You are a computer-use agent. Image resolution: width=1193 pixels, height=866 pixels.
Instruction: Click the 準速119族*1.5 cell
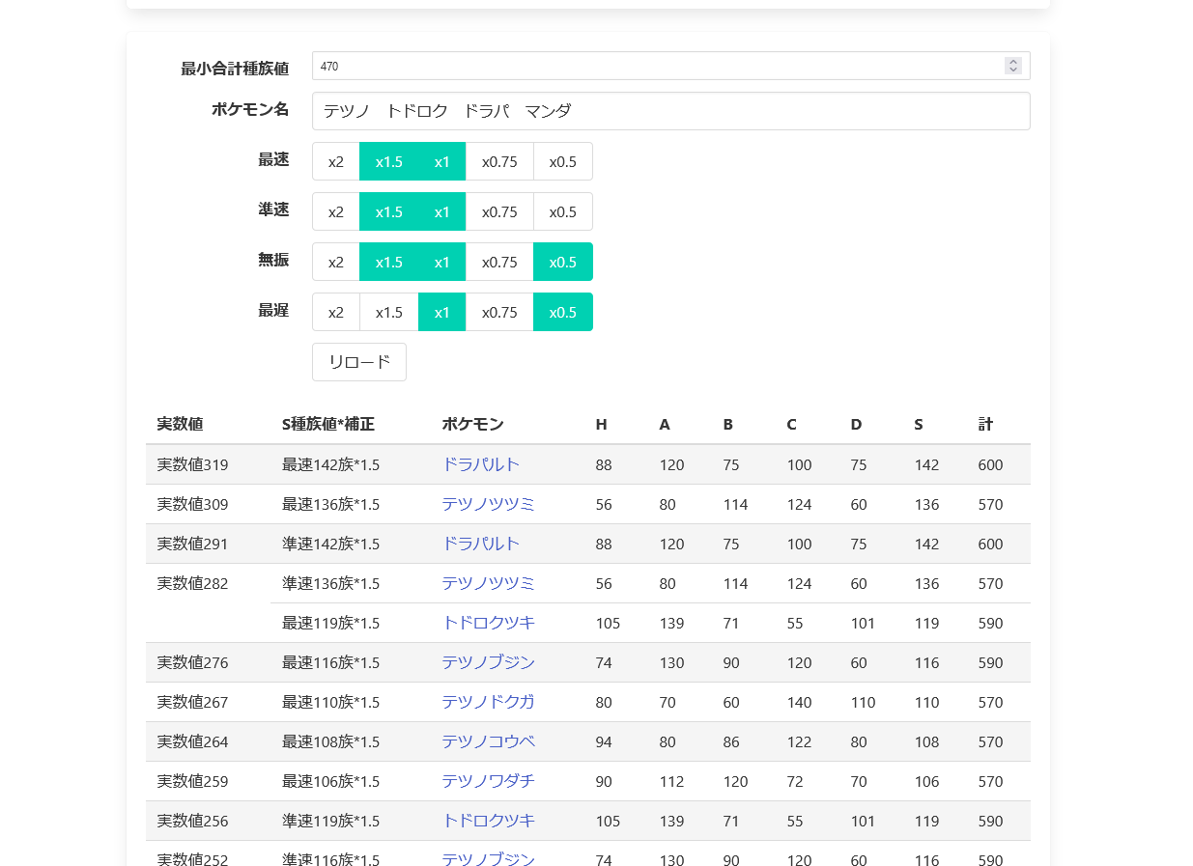point(350,821)
